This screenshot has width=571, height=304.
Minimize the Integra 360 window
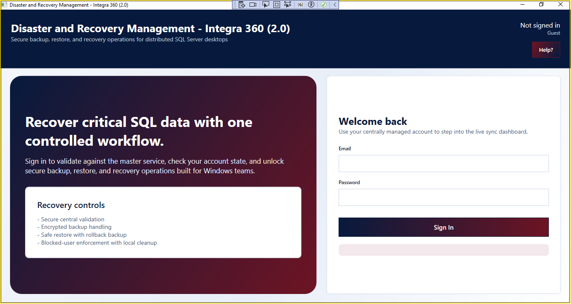[x=523, y=5]
